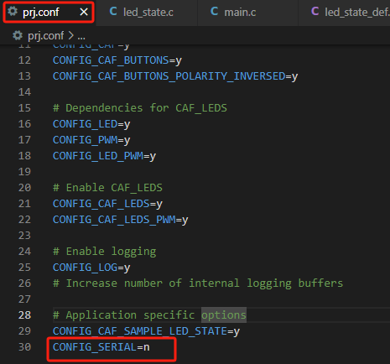
Task: Click the gear icon on prj.conf tab
Action: point(13,12)
